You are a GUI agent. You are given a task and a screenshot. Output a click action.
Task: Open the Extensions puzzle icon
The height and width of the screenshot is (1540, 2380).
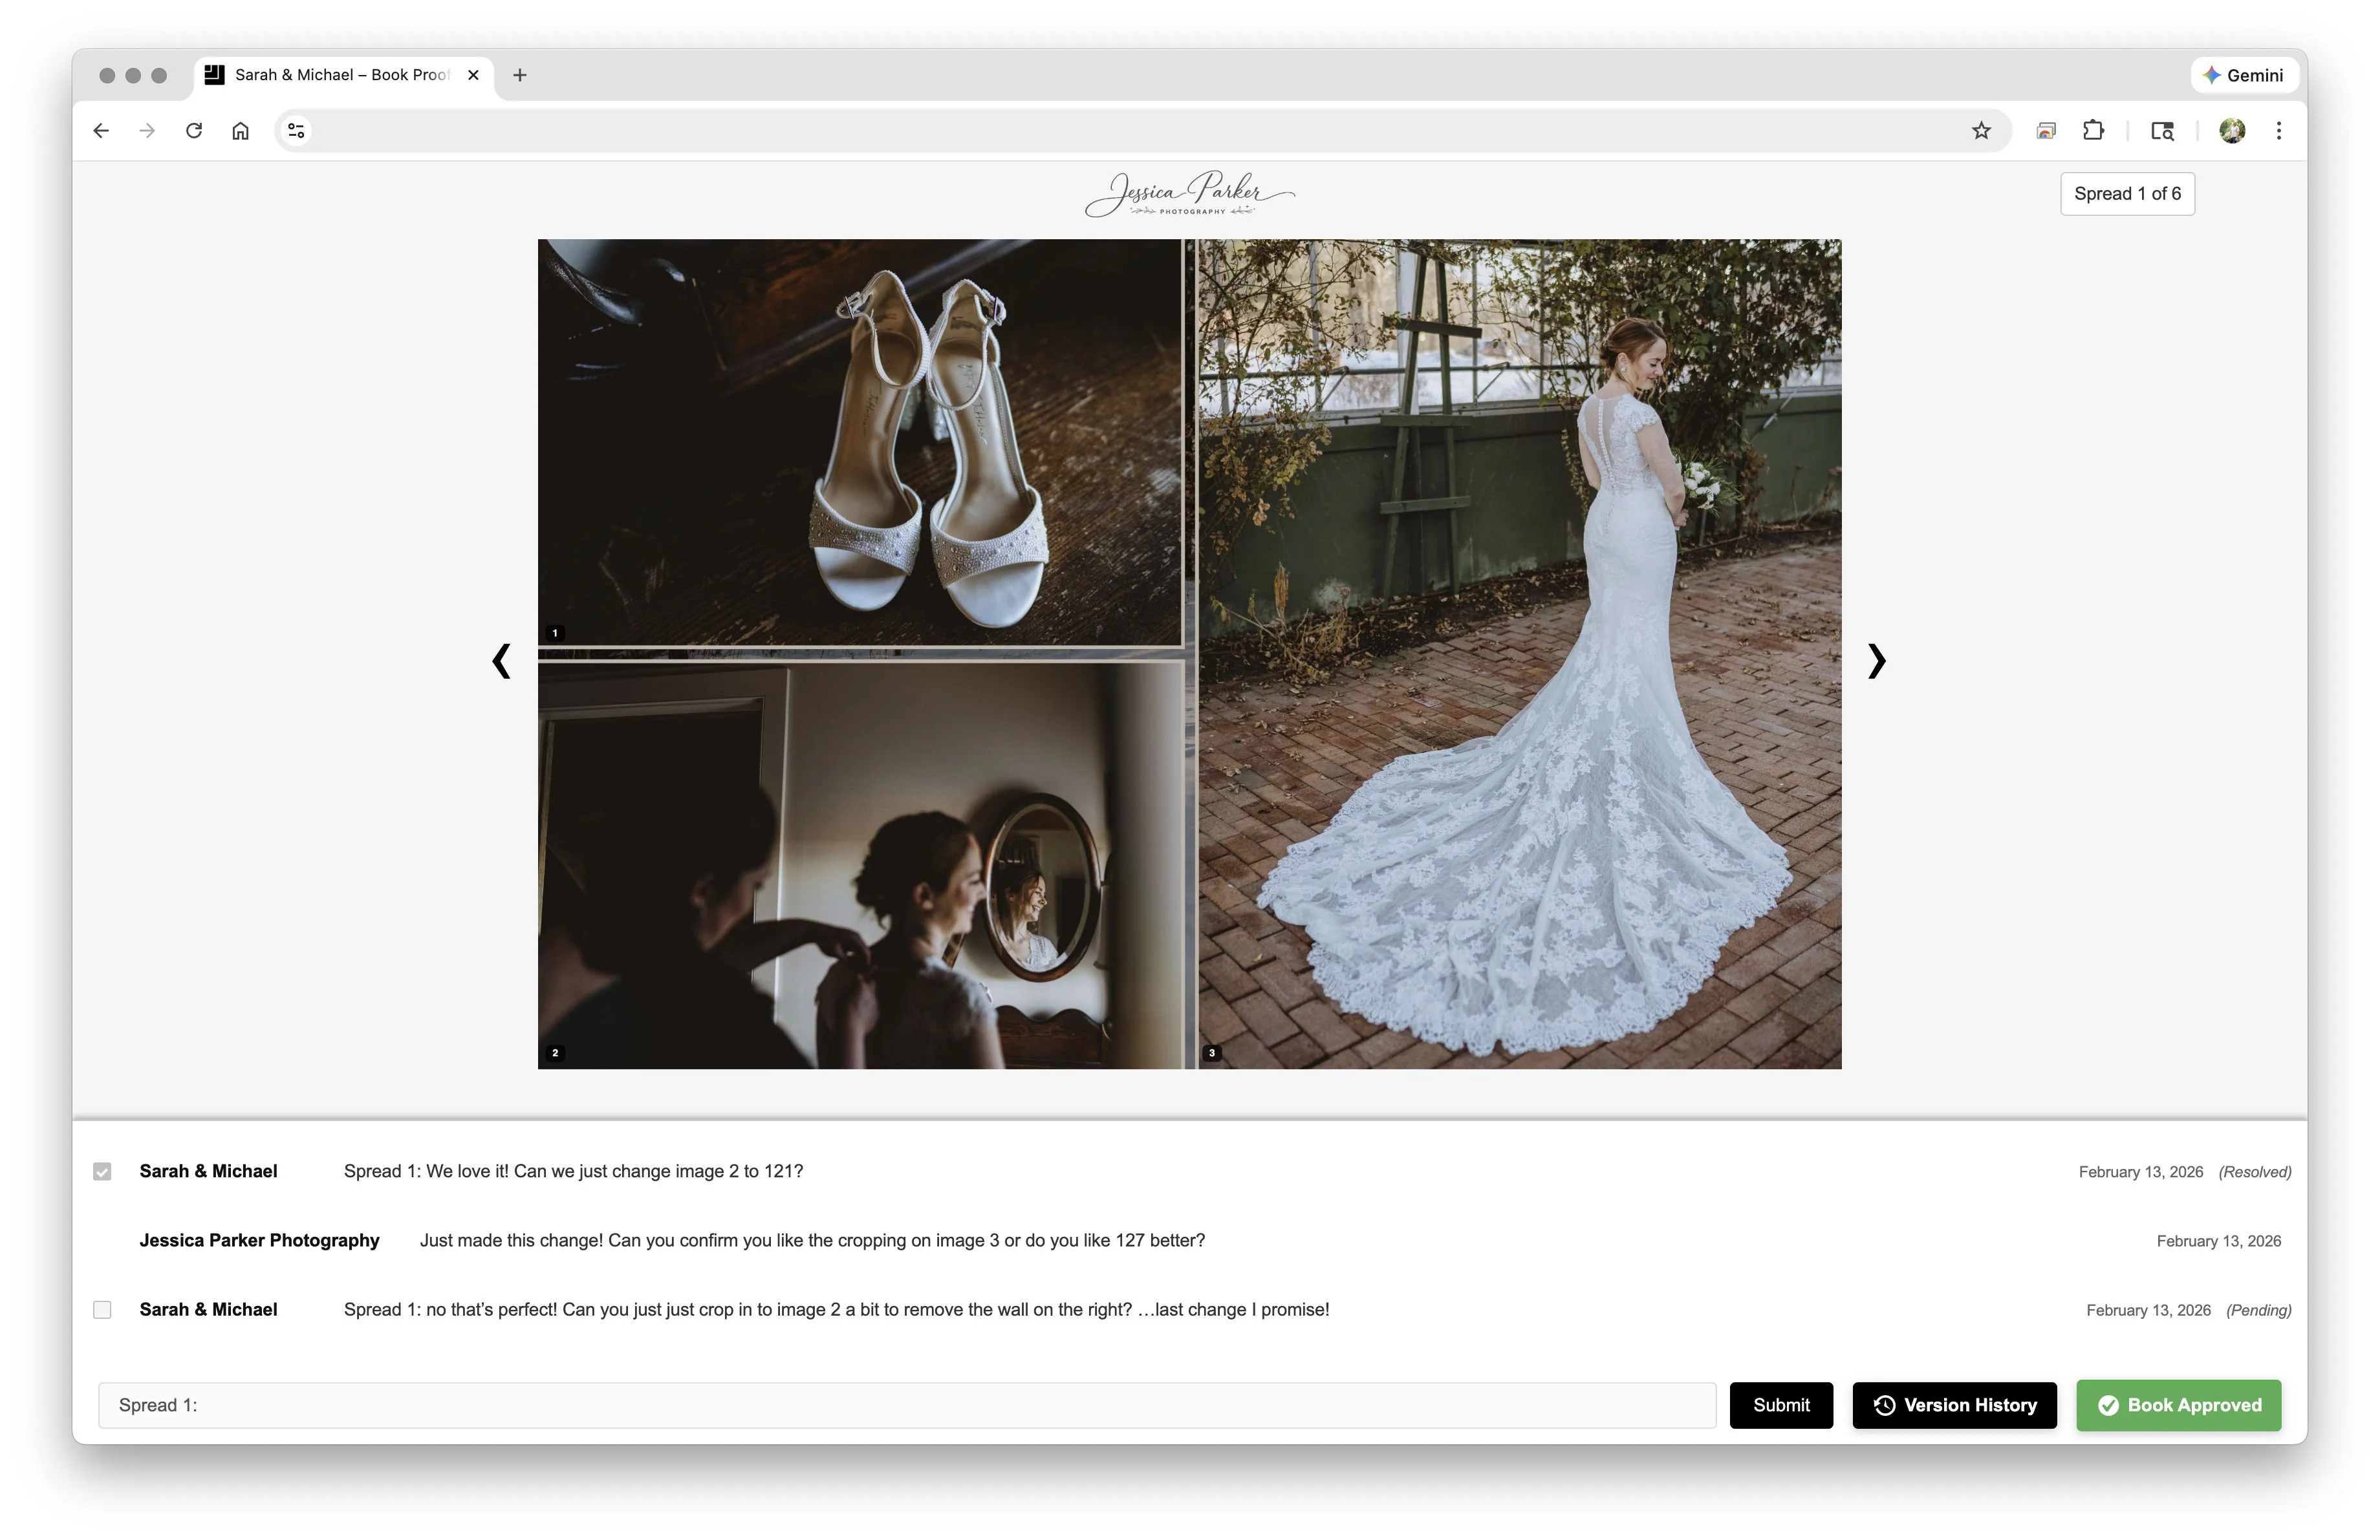click(x=2094, y=130)
